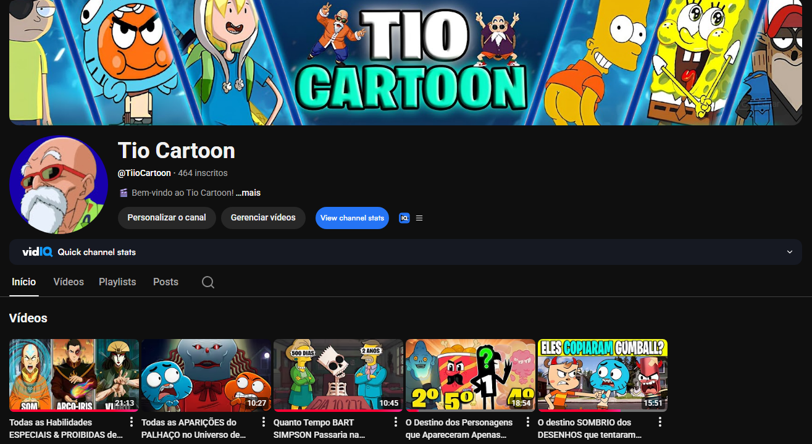Click the ranking thumbnail with 18:54 duration
Screen dimensions: 812x444
pyautogui.click(x=471, y=375)
